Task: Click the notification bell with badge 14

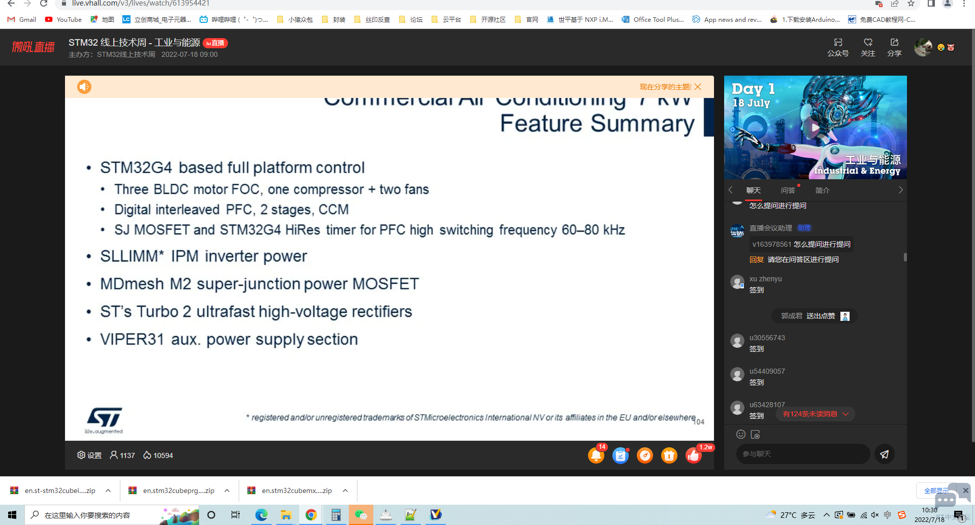Action: 596,455
